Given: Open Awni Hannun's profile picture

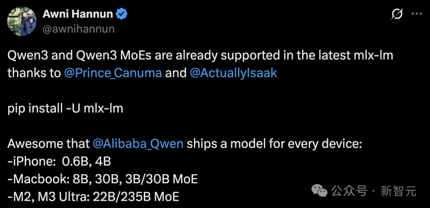Looking at the screenshot, I should [x=21, y=22].
